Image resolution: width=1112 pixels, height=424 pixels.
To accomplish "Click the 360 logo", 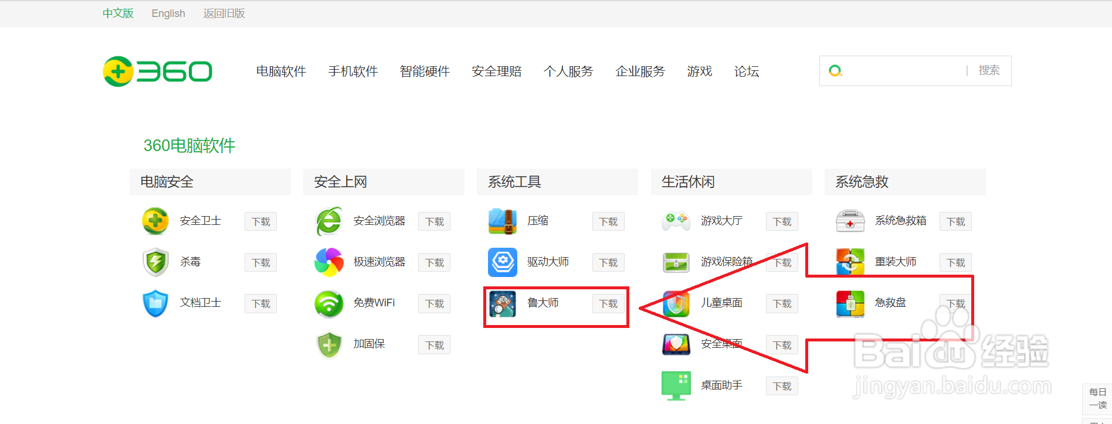I will 157,71.
